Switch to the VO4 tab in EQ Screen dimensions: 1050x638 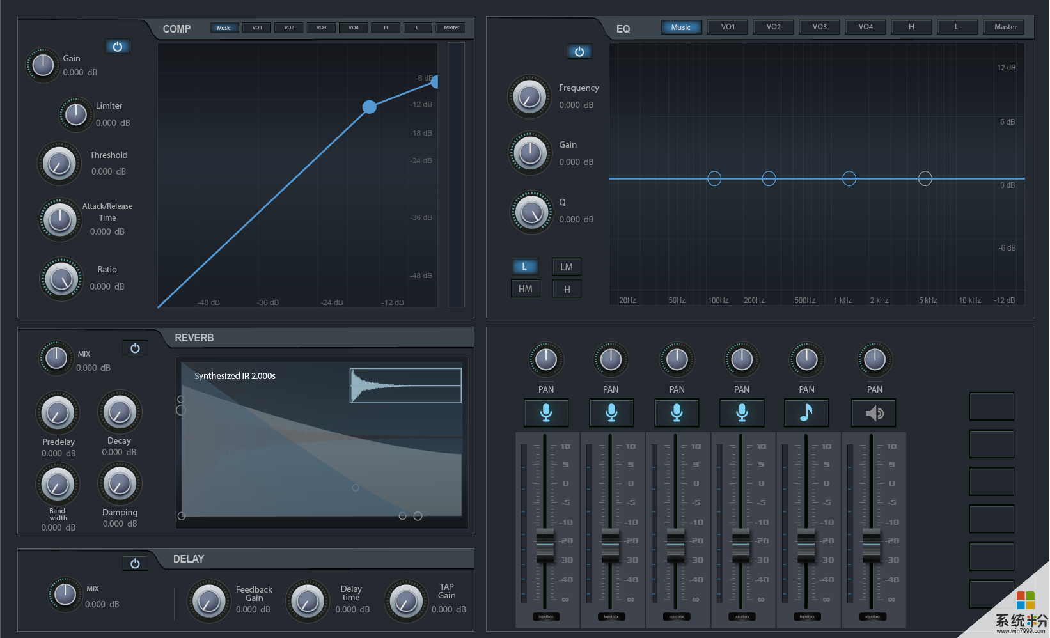pos(866,27)
